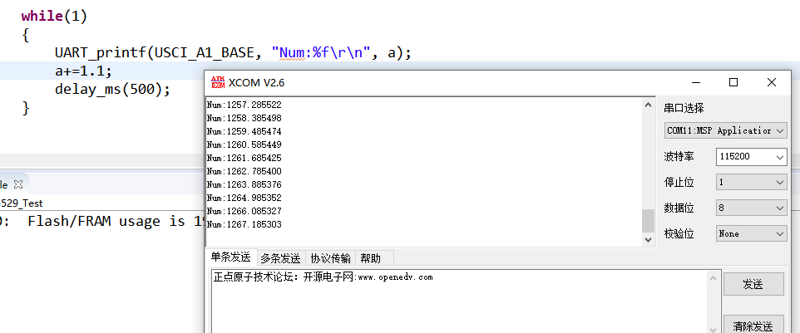Click the UART_printf code line in editor
Viewport: 800px width, 333px height.
click(x=233, y=53)
